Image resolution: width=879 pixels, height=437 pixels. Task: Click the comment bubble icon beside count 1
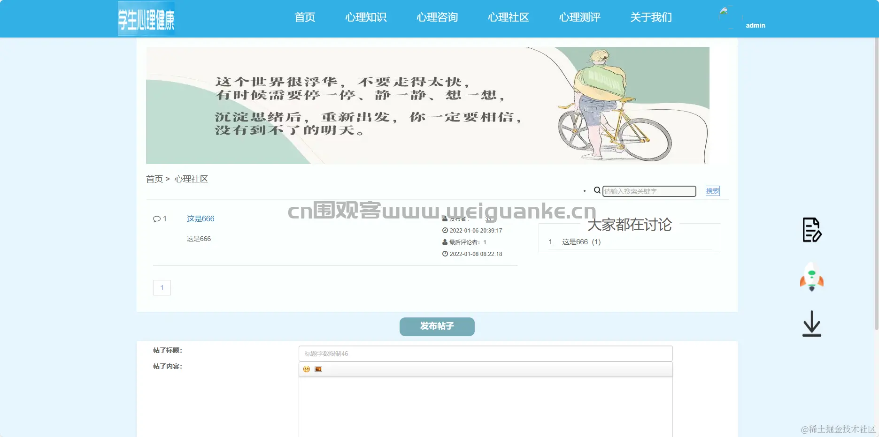(x=157, y=219)
